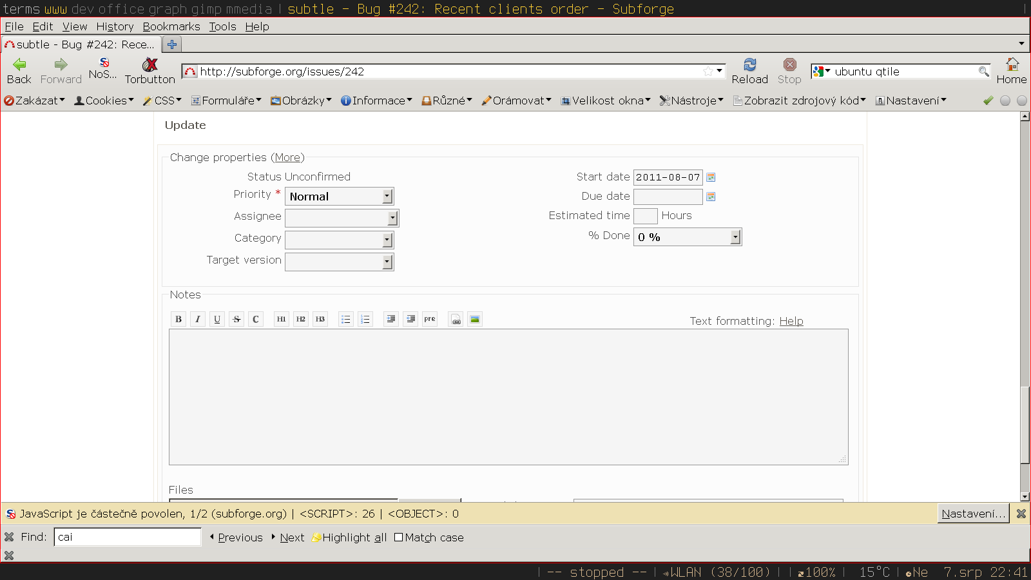Apply strikethrough formatting in Notes toolbar
The width and height of the screenshot is (1031, 580).
point(236,319)
